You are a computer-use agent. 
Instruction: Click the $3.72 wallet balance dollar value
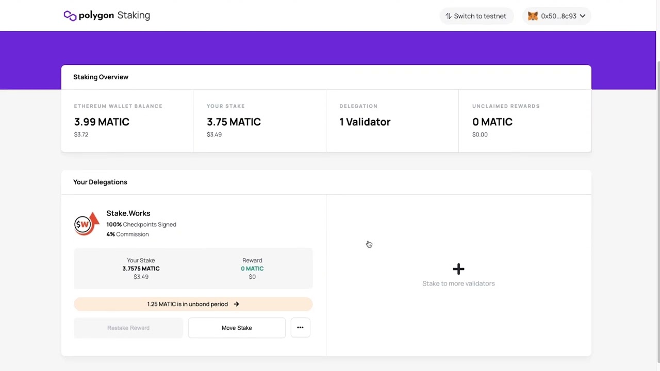coord(81,134)
